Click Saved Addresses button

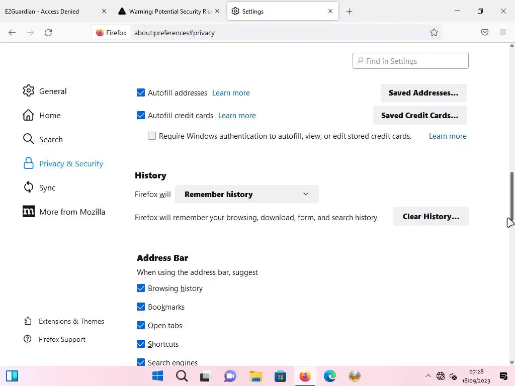point(423,93)
